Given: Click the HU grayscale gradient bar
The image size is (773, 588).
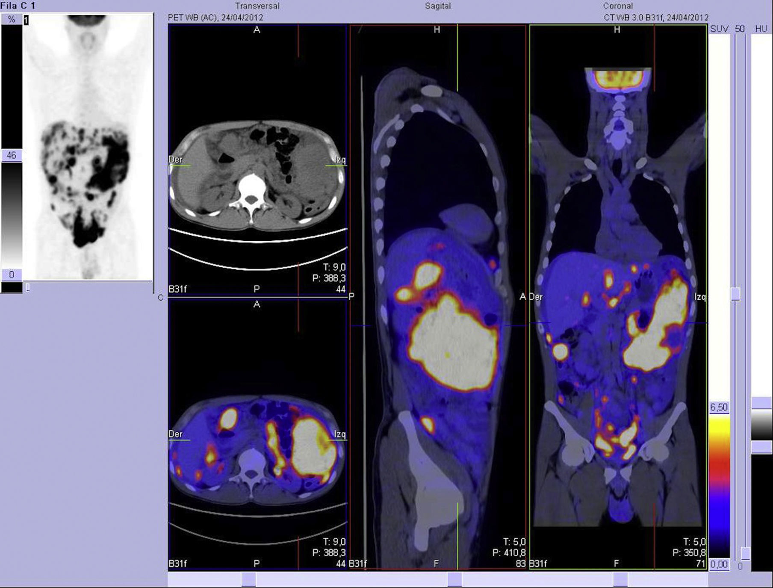Looking at the screenshot, I should (x=761, y=425).
